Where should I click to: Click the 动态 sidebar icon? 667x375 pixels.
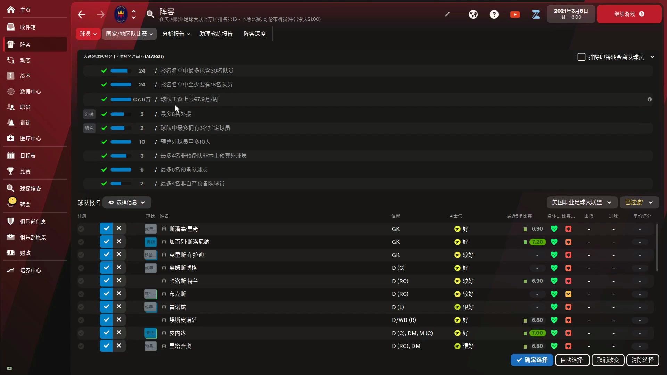click(11, 60)
